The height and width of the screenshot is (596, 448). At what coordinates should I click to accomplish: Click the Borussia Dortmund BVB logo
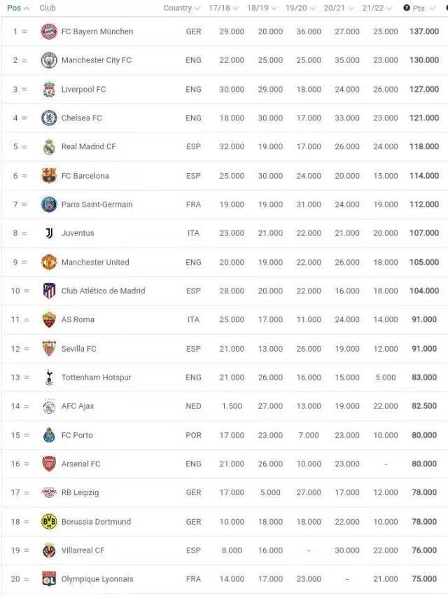point(49,522)
